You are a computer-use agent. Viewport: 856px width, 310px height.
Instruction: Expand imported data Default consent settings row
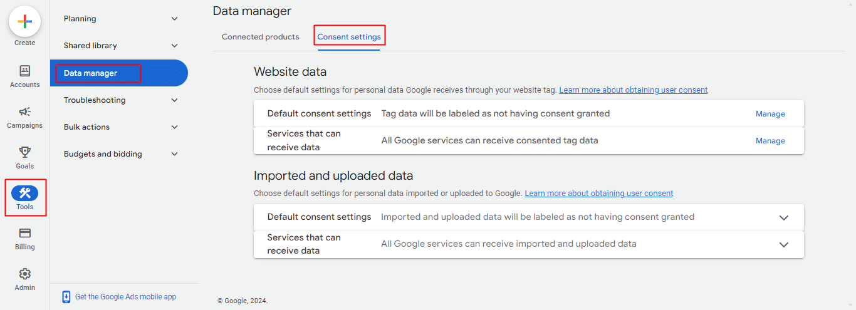783,217
